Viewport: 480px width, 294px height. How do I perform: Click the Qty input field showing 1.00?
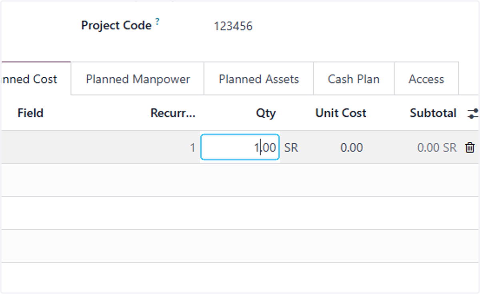point(240,147)
